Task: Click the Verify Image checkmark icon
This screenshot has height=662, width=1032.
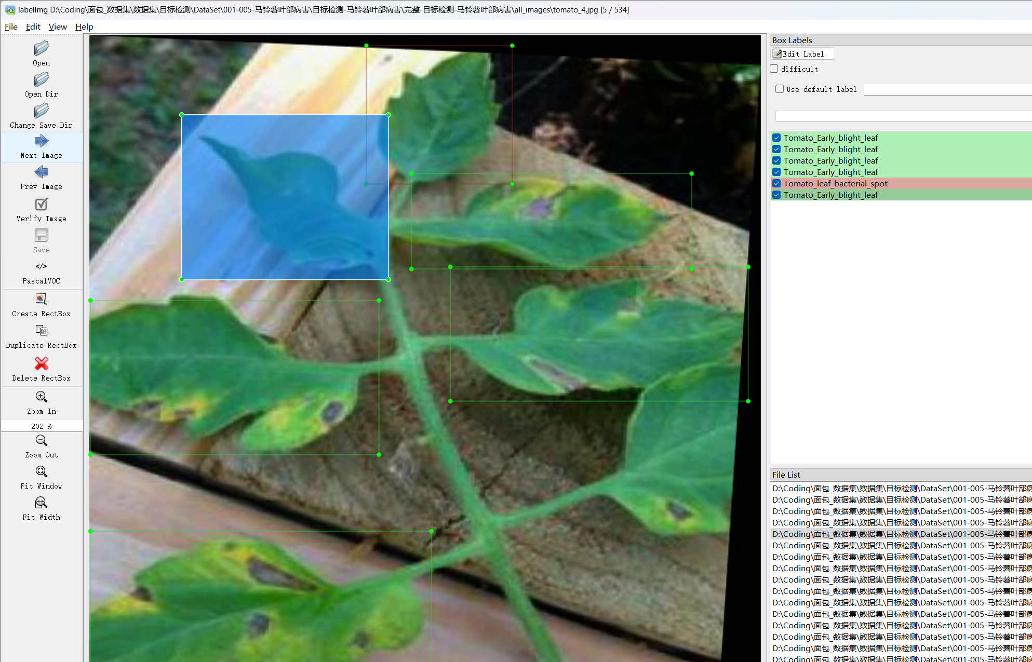Action: tap(42, 204)
